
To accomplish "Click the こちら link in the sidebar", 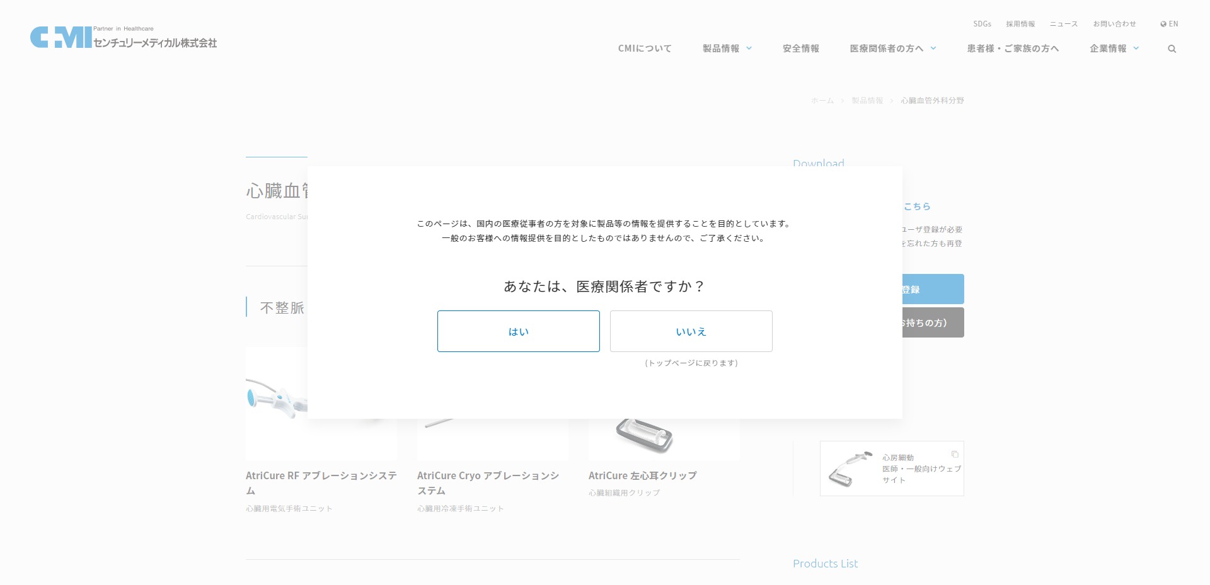I will click(917, 207).
